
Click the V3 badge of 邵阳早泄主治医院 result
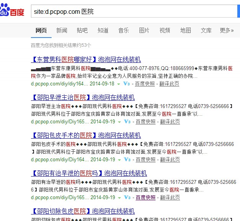pyautogui.click(x=127, y=122)
